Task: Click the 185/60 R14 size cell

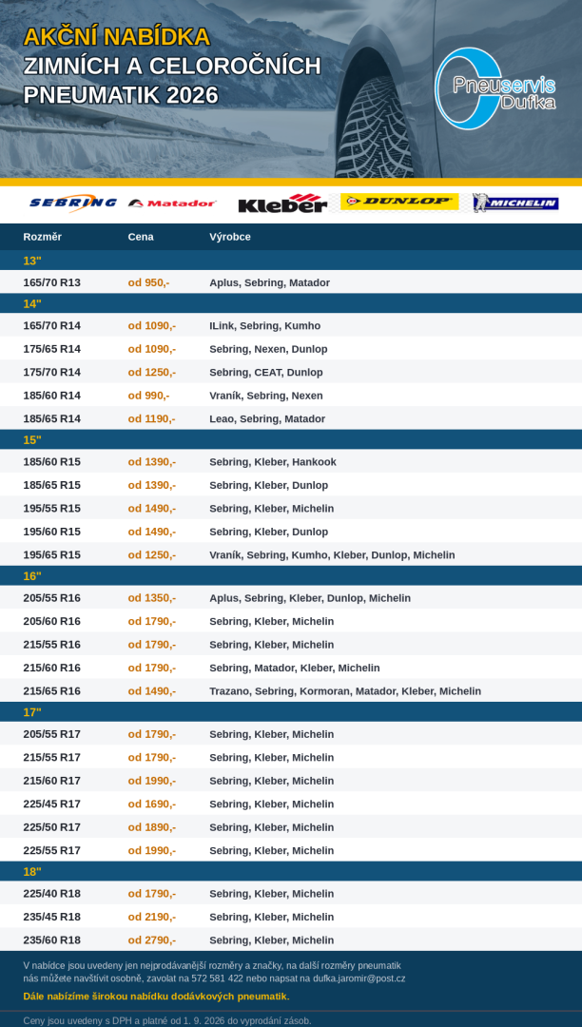Action: click(x=51, y=396)
